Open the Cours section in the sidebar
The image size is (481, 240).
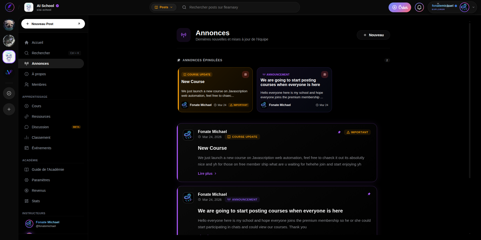click(x=36, y=106)
